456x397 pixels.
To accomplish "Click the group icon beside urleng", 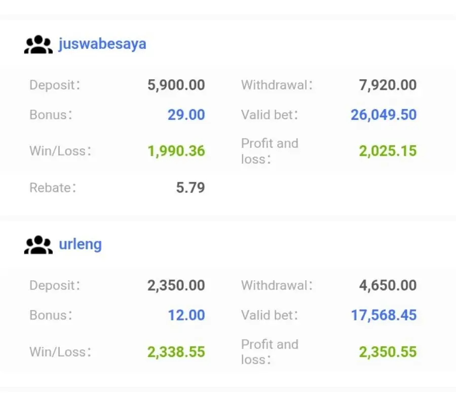I will point(39,245).
